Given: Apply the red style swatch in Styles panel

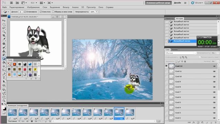Looking at the screenshot, I should [x=25, y=69].
